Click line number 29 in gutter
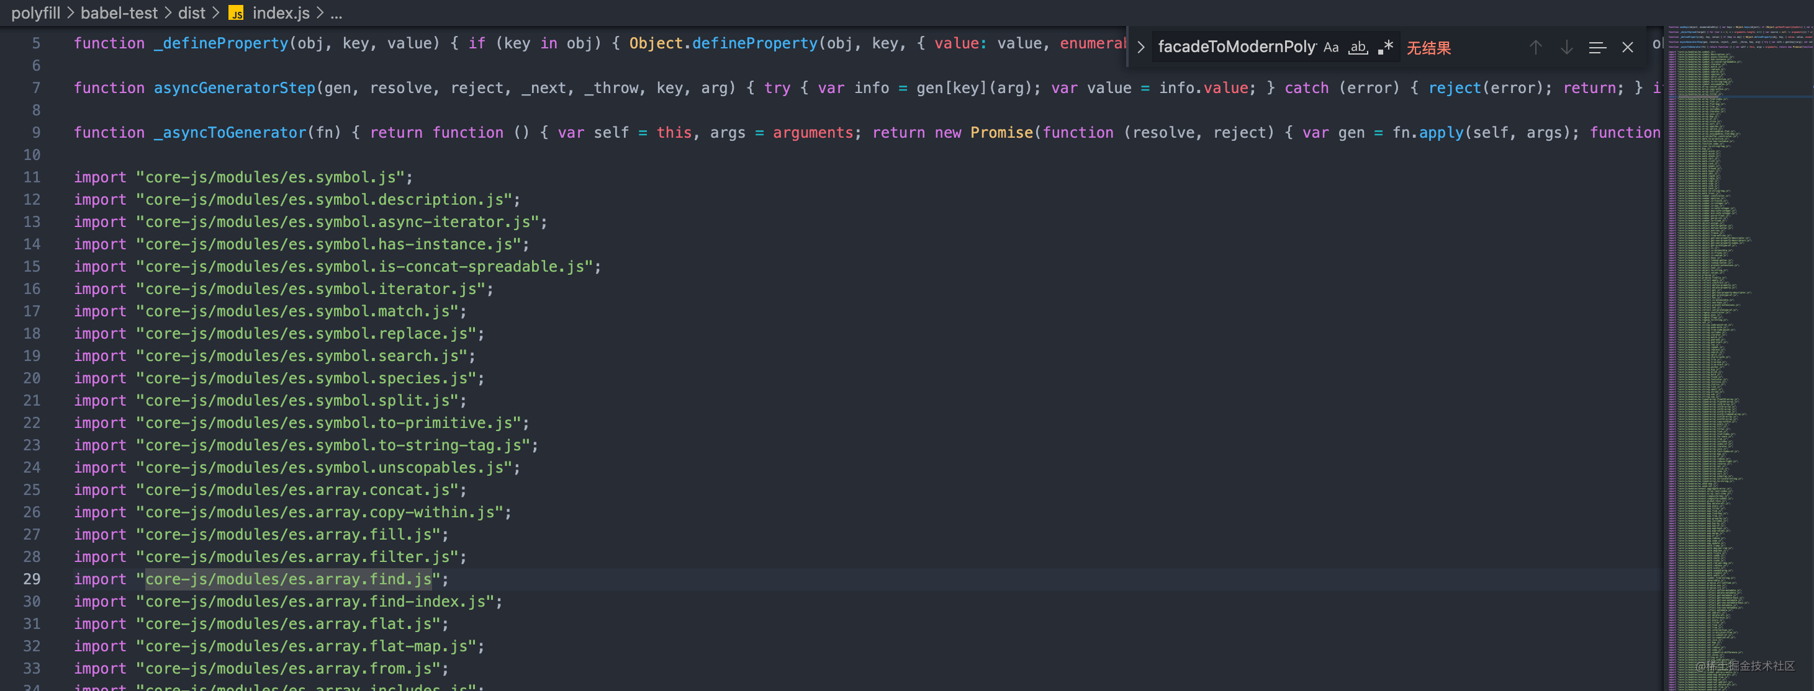This screenshot has height=691, width=1814. [x=32, y=579]
